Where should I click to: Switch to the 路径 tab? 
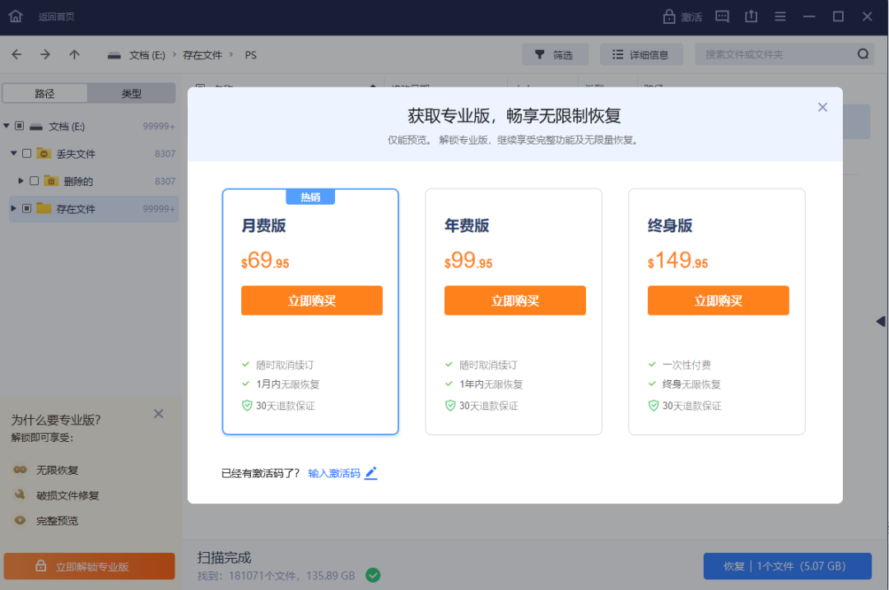[44, 94]
